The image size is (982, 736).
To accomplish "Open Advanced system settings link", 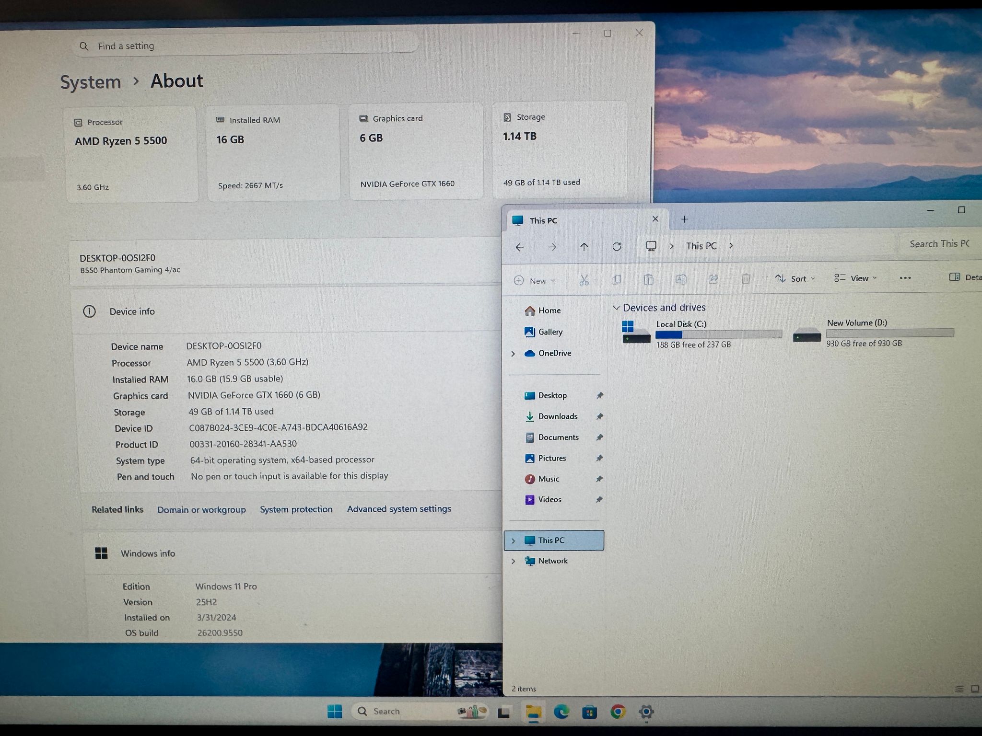I will pos(399,509).
